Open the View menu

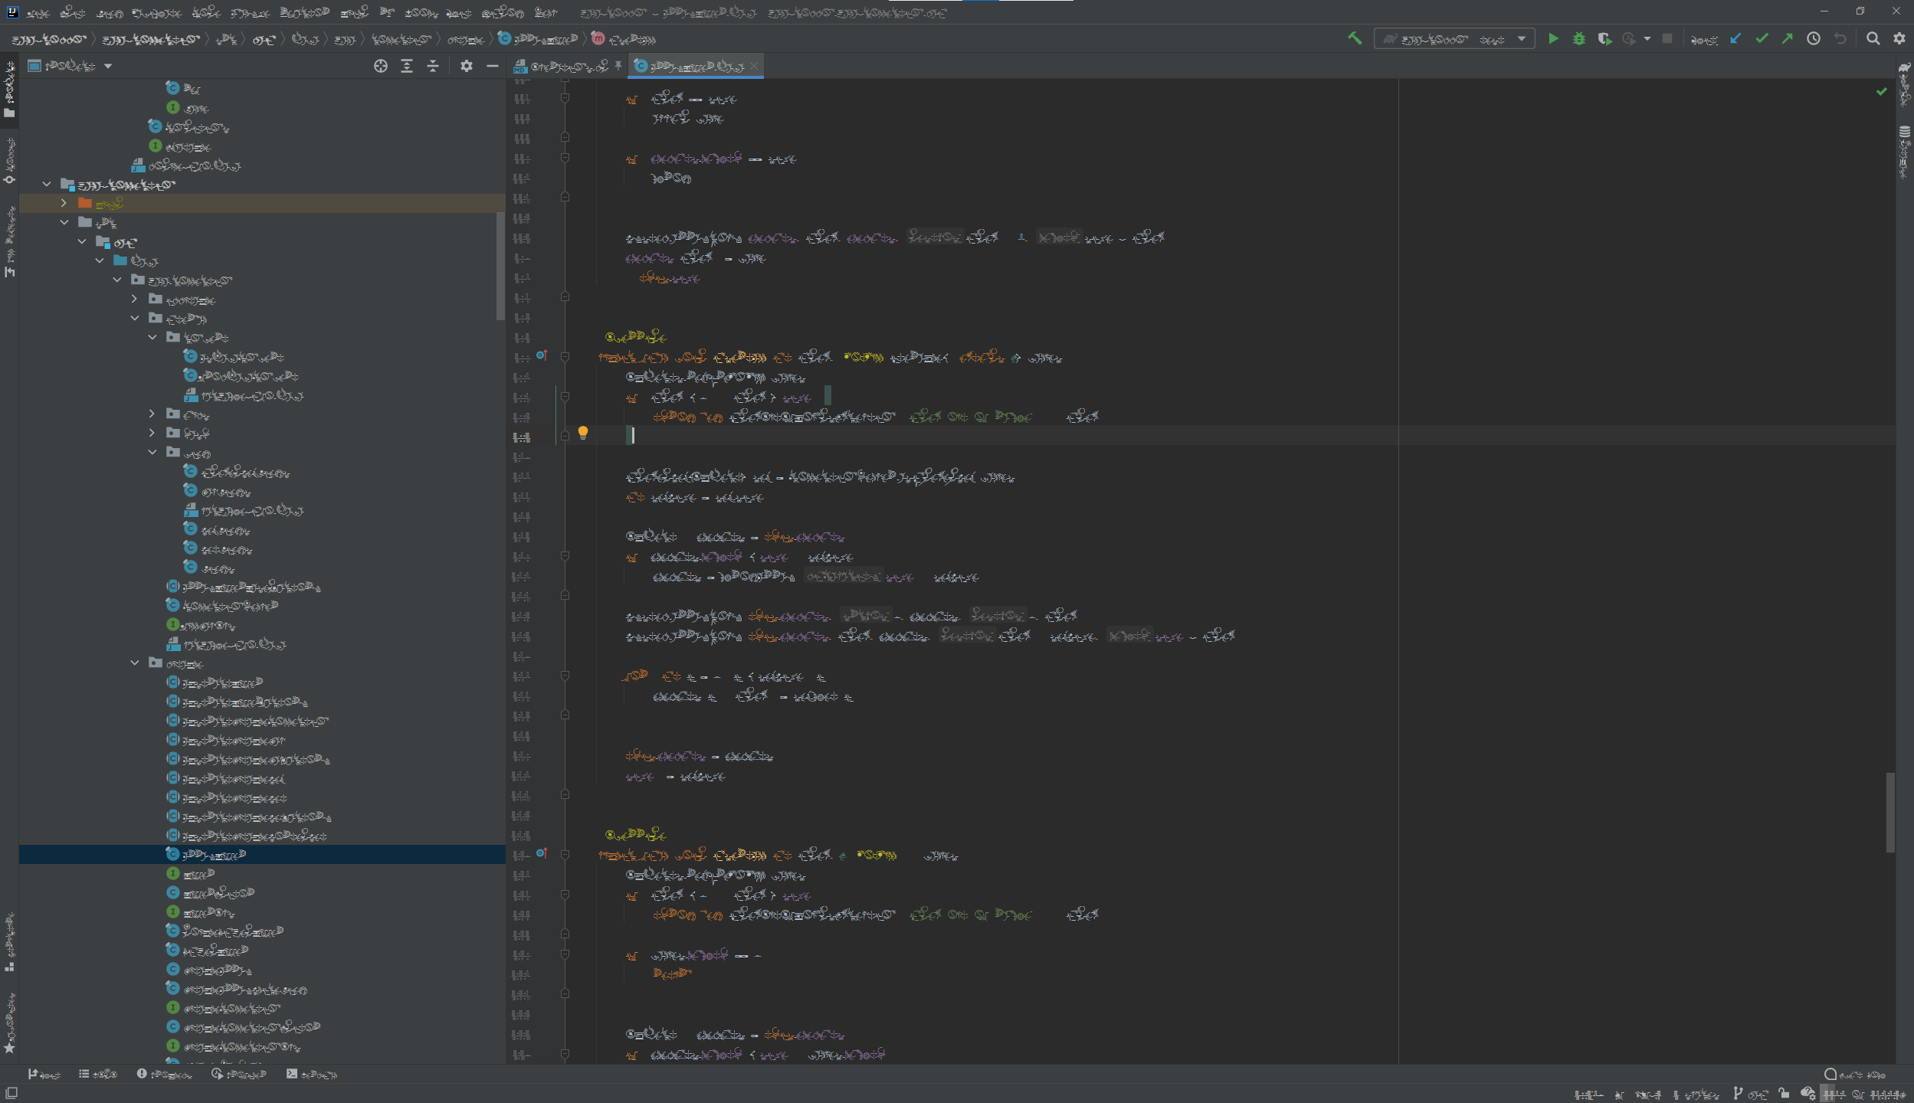pyautogui.click(x=110, y=13)
